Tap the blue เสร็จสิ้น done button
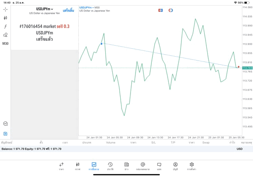Viewport: 253px width, 177px height. point(68,11)
